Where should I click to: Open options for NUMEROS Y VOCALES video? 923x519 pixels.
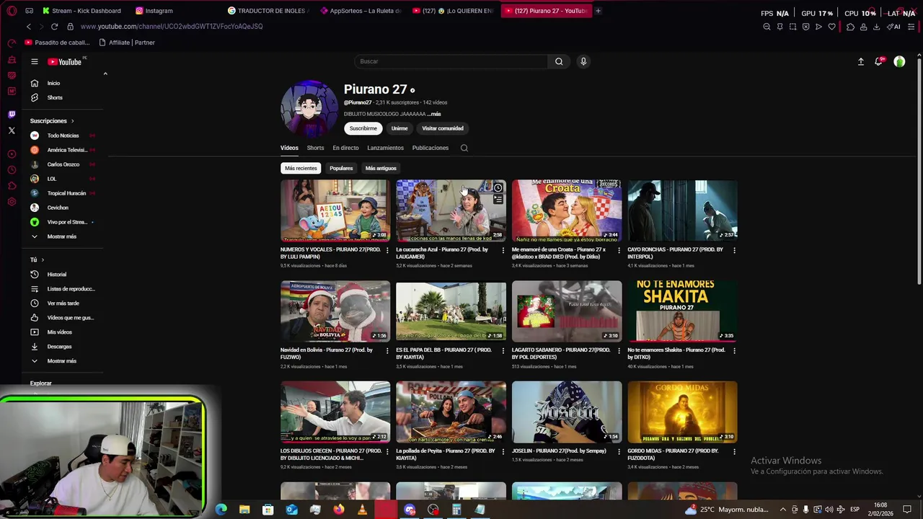(x=387, y=250)
